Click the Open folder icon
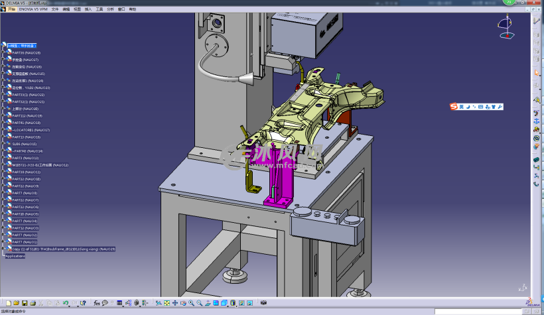544x315 pixels. [x=15, y=303]
